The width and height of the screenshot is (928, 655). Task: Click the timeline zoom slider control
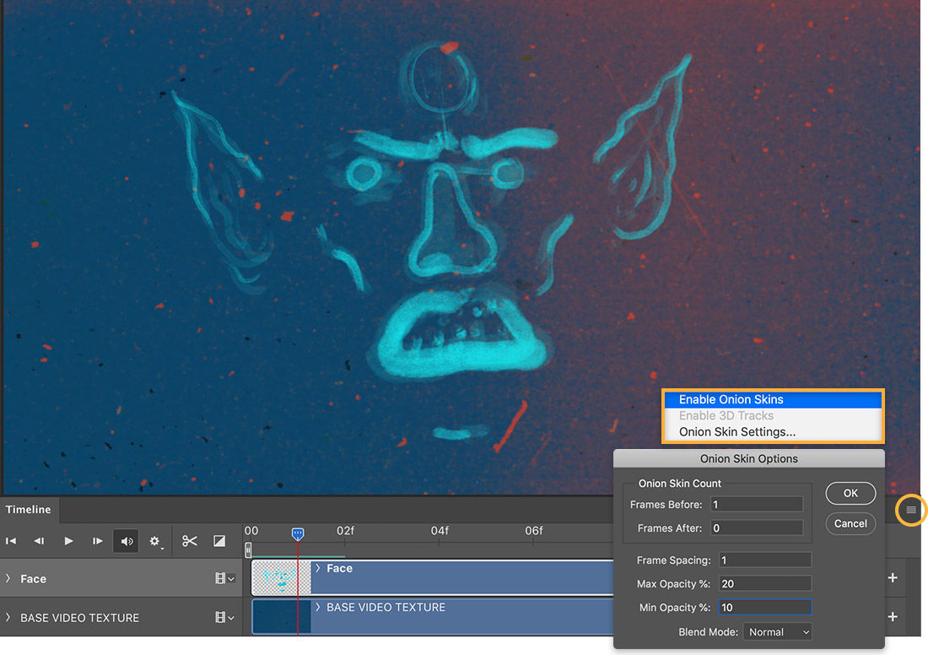pyautogui.click(x=248, y=549)
